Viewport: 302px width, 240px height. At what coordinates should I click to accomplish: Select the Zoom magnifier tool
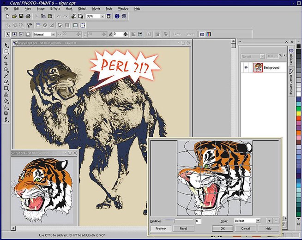click(6, 70)
